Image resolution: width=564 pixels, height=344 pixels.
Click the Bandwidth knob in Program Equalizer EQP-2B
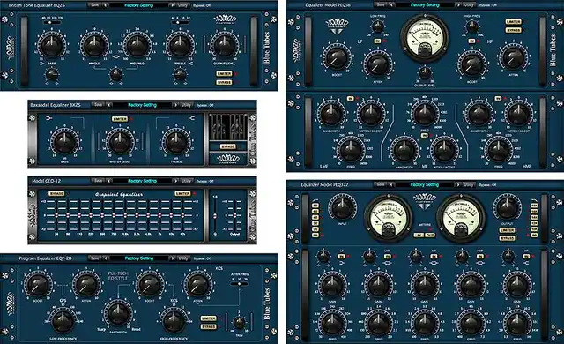[x=118, y=313]
